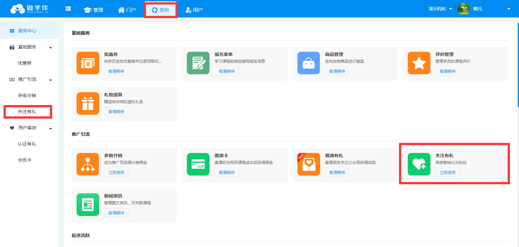Viewport: 519px width, 247px height.
Task: Click the 用户 person icon
Action: [188, 10]
